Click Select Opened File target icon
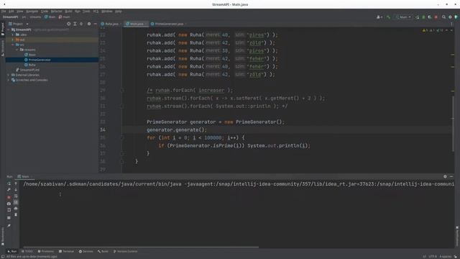 (69, 24)
